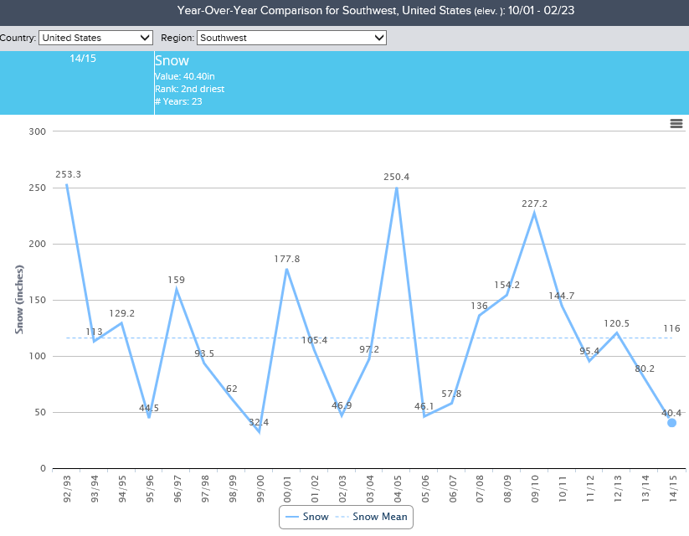Toggle the Snow Mean legend entry
The width and height of the screenshot is (689, 536).
[373, 517]
